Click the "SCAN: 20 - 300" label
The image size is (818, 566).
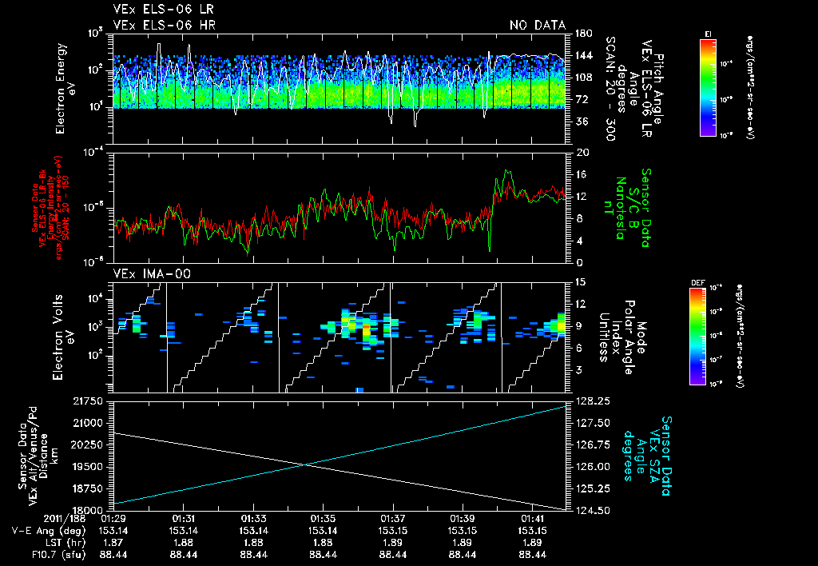[610, 89]
